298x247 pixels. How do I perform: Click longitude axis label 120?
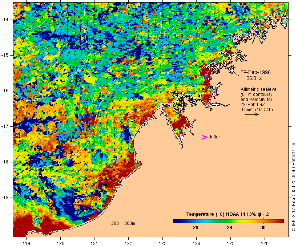60,243
